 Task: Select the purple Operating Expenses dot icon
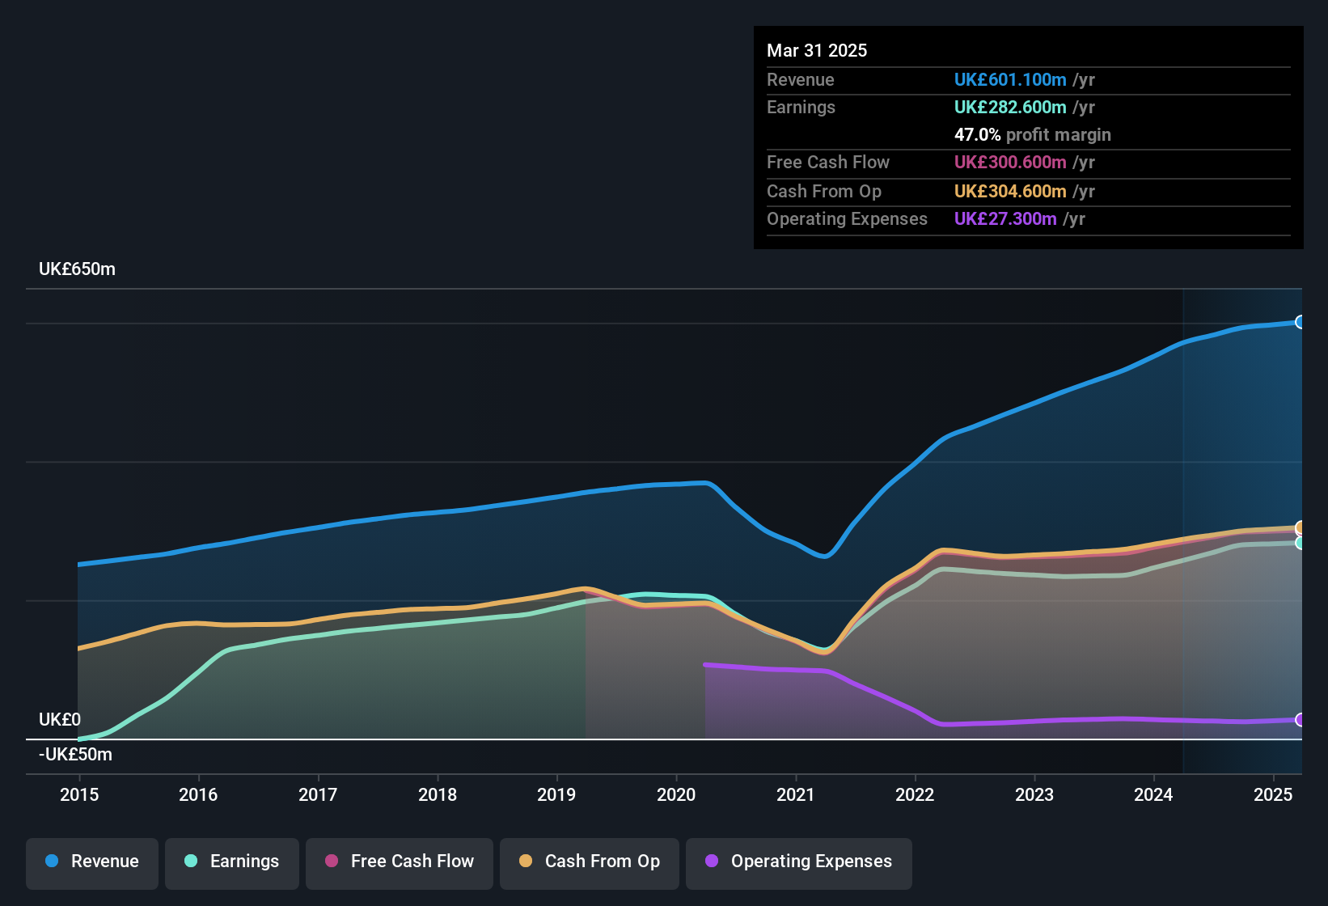click(x=712, y=862)
